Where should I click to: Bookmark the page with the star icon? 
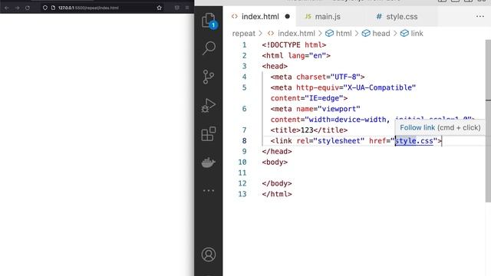tap(159, 8)
